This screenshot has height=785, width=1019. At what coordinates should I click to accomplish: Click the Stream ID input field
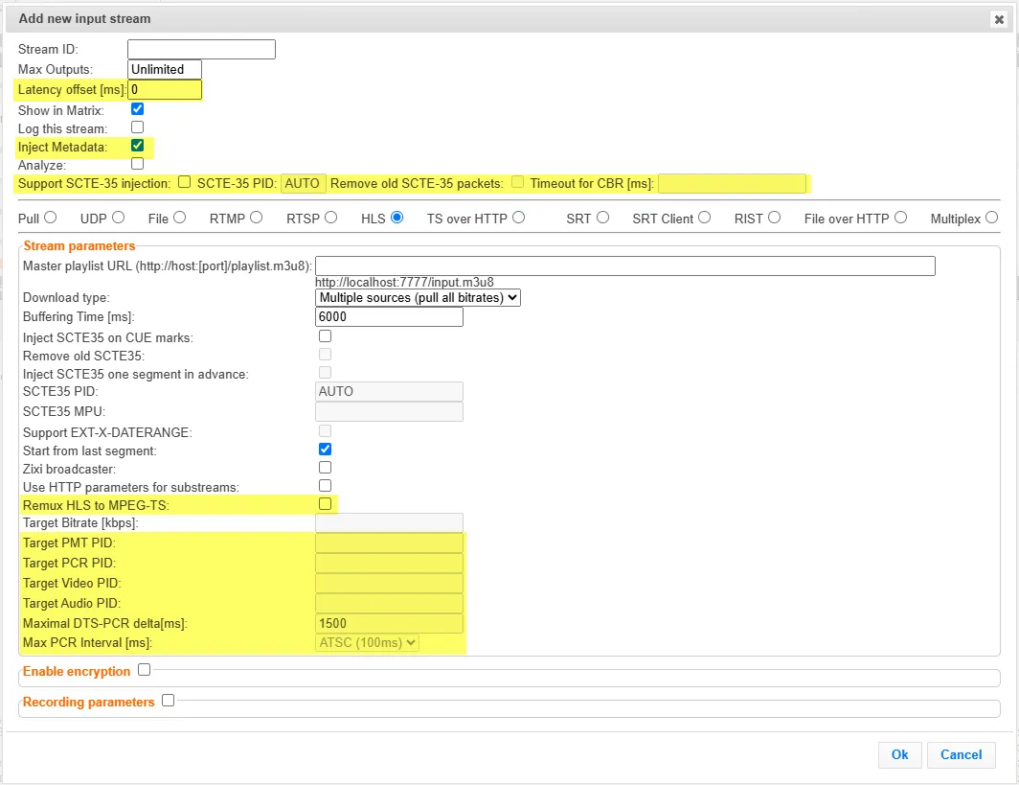(x=201, y=50)
